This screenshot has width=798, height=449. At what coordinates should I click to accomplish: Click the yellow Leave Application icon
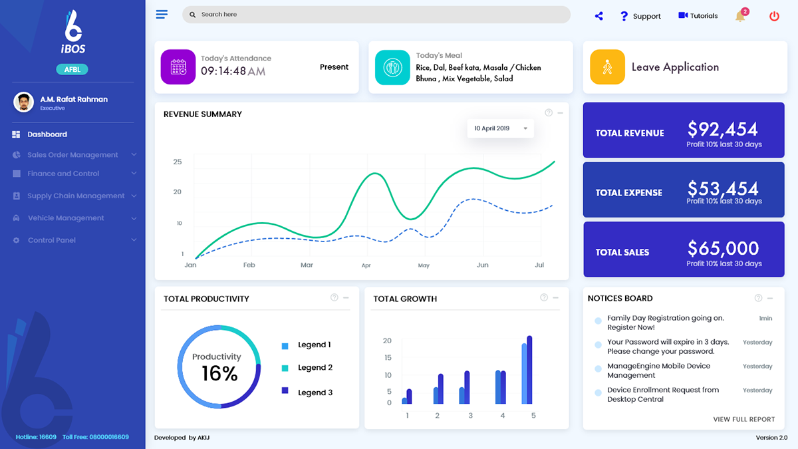pos(607,67)
